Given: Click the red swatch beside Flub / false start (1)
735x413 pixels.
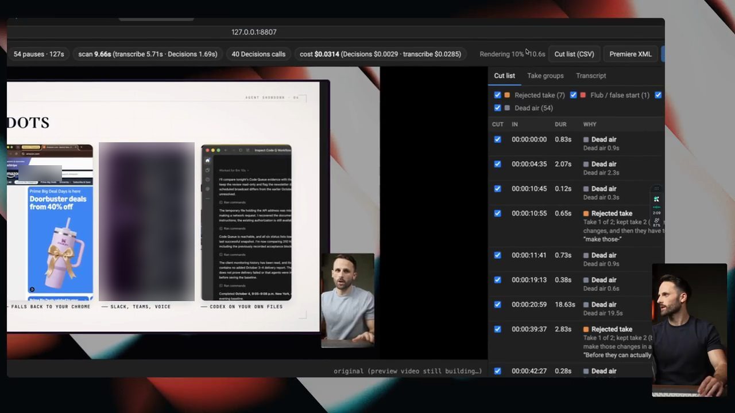Looking at the screenshot, I should pyautogui.click(x=583, y=95).
